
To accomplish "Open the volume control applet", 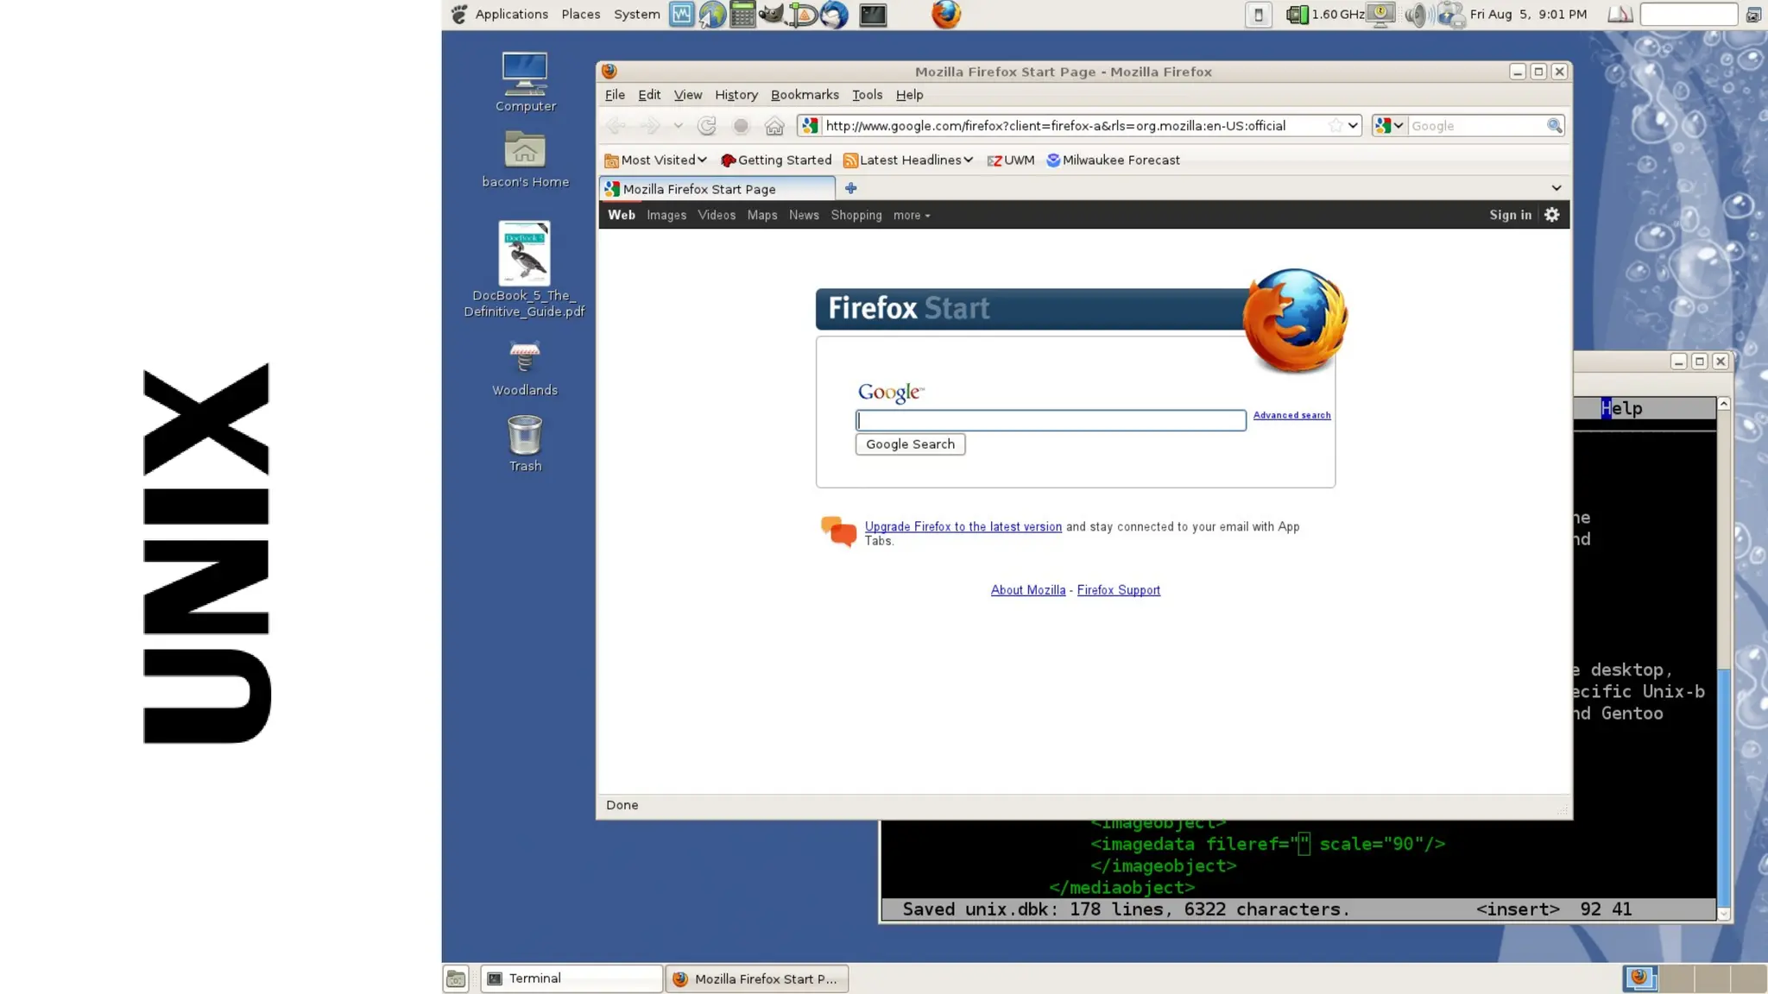I will click(x=1416, y=14).
